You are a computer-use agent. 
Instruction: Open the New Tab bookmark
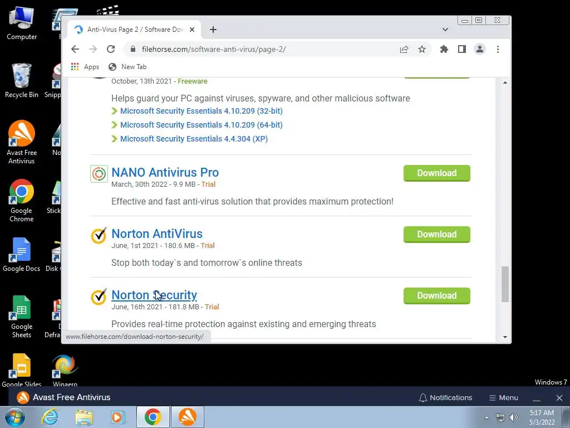point(127,67)
